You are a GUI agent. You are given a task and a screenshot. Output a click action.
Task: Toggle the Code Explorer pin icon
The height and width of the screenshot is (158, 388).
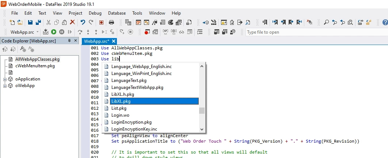[x=69, y=41]
